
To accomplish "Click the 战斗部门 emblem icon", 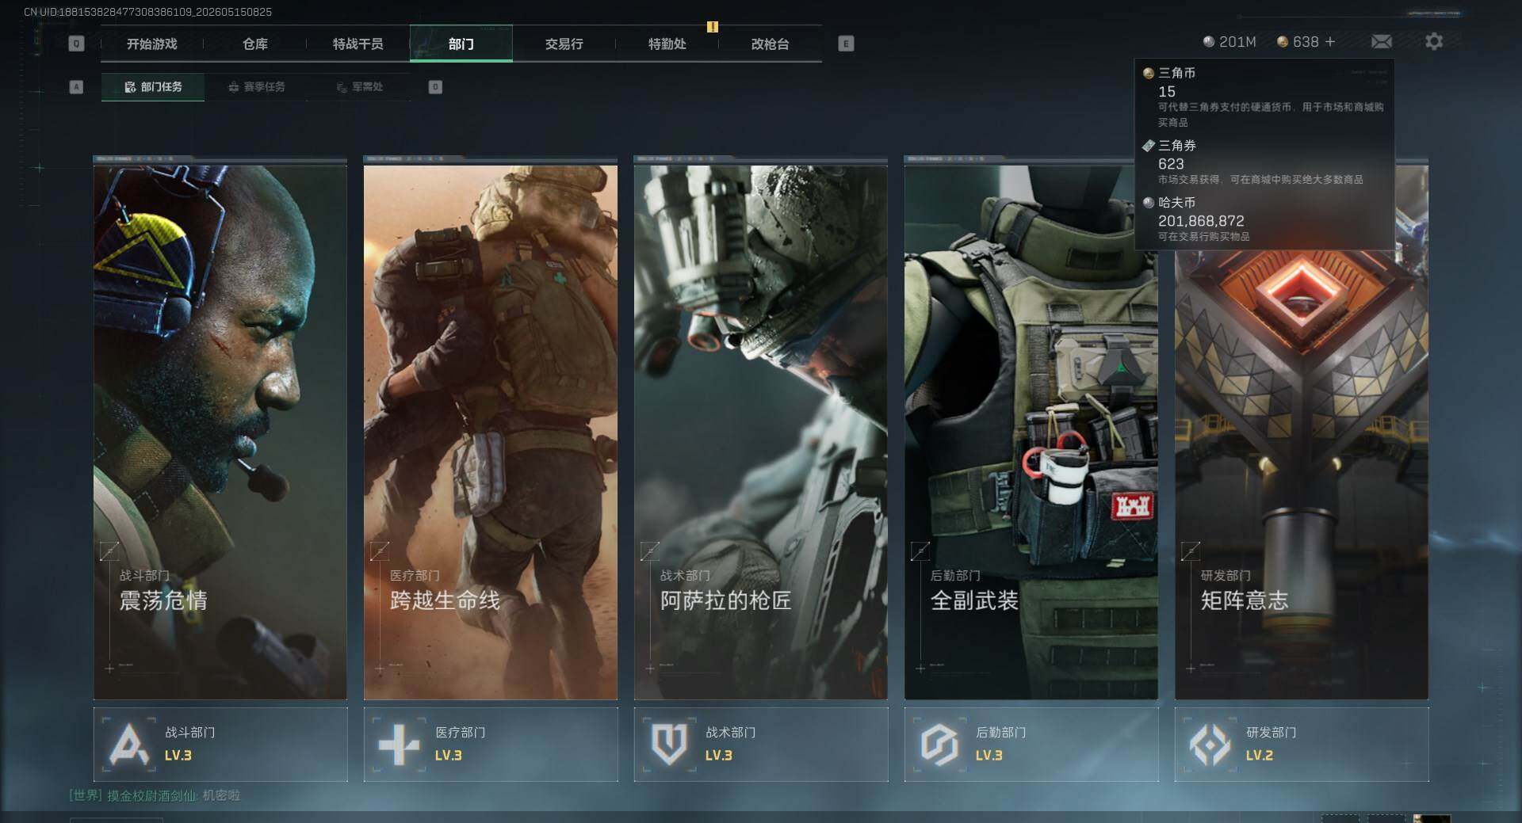I will (129, 745).
